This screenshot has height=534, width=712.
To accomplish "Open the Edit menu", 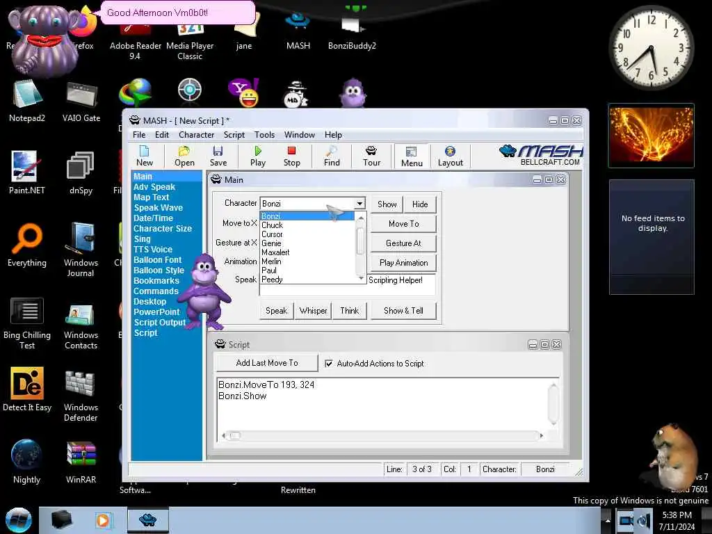I will pos(161,135).
